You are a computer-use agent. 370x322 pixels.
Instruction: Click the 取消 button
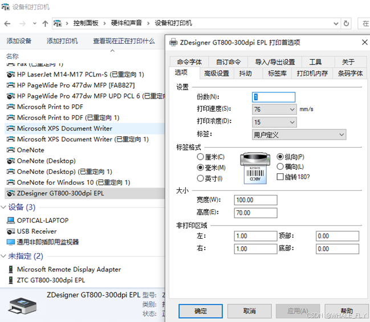point(249,311)
